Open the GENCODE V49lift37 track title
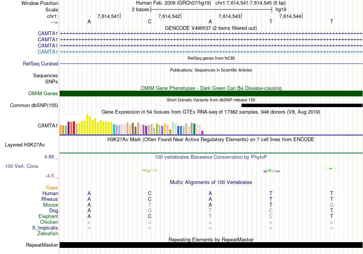Viewport: 363px width, 254px height. pyautogui.click(x=211, y=28)
